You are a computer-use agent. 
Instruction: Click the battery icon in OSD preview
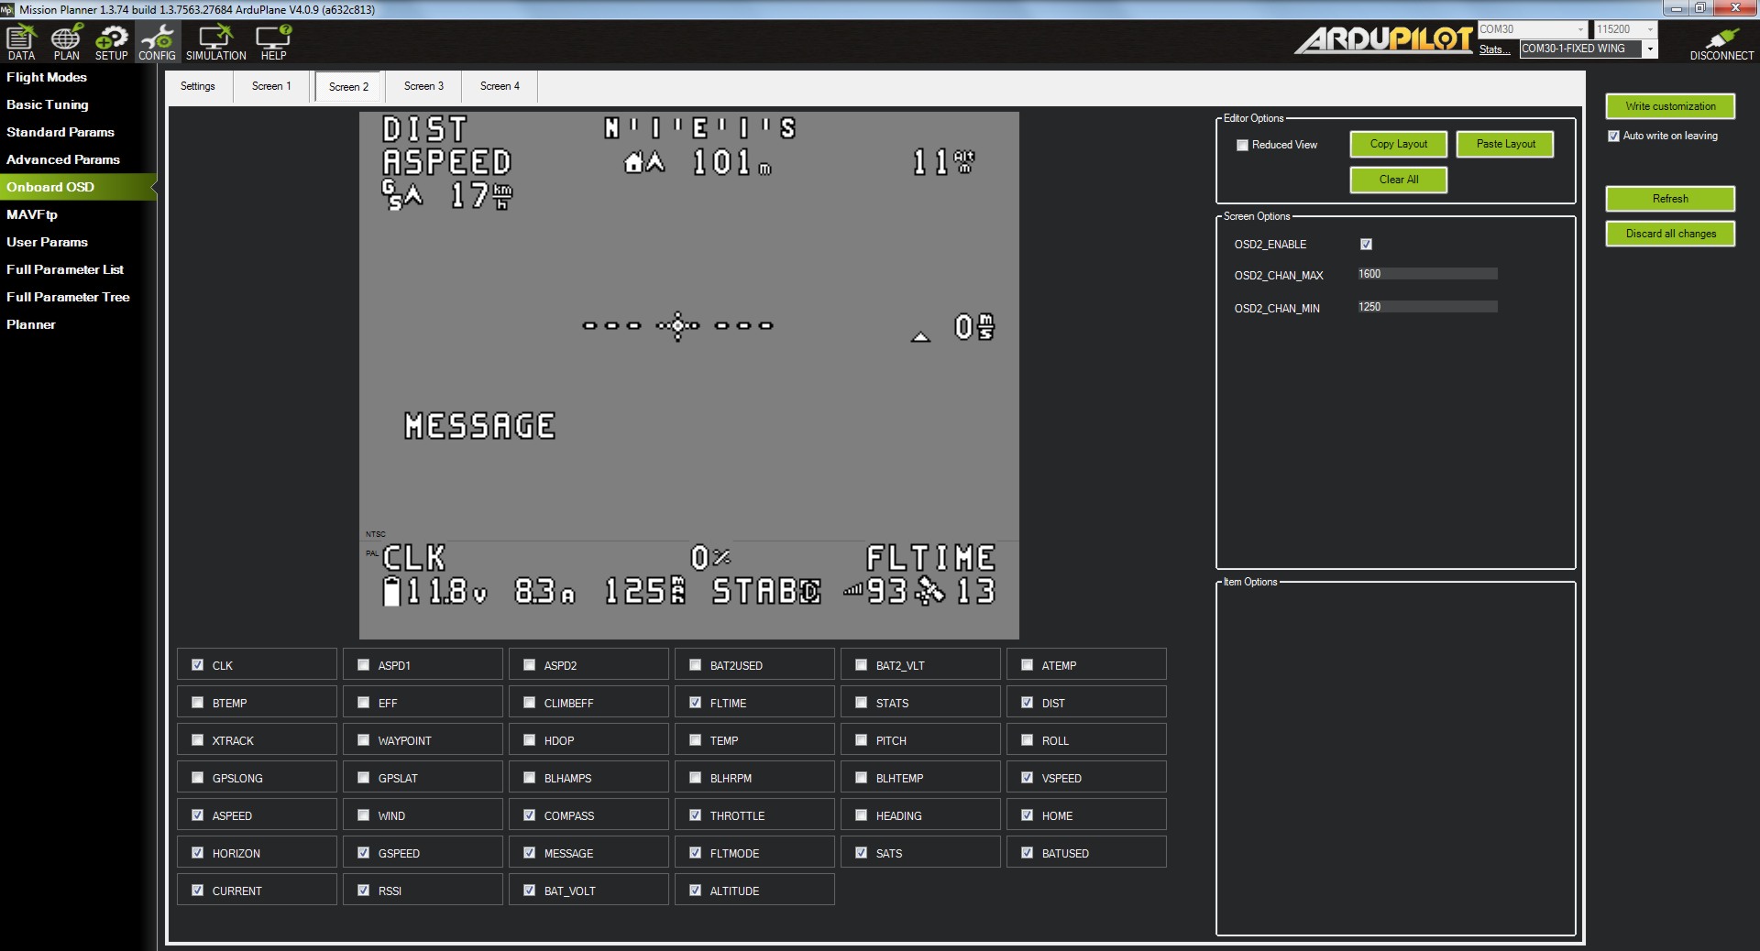pos(391,591)
